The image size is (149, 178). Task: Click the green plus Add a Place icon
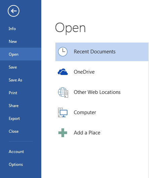(x=63, y=133)
